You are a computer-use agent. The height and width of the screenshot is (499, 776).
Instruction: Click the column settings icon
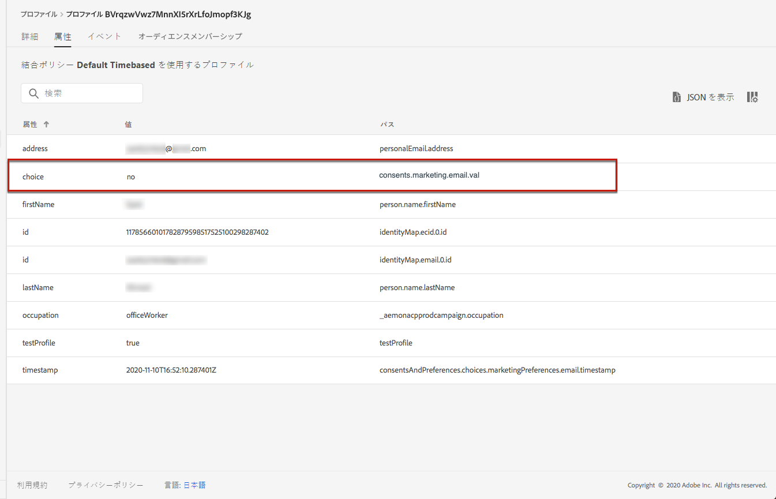click(752, 97)
